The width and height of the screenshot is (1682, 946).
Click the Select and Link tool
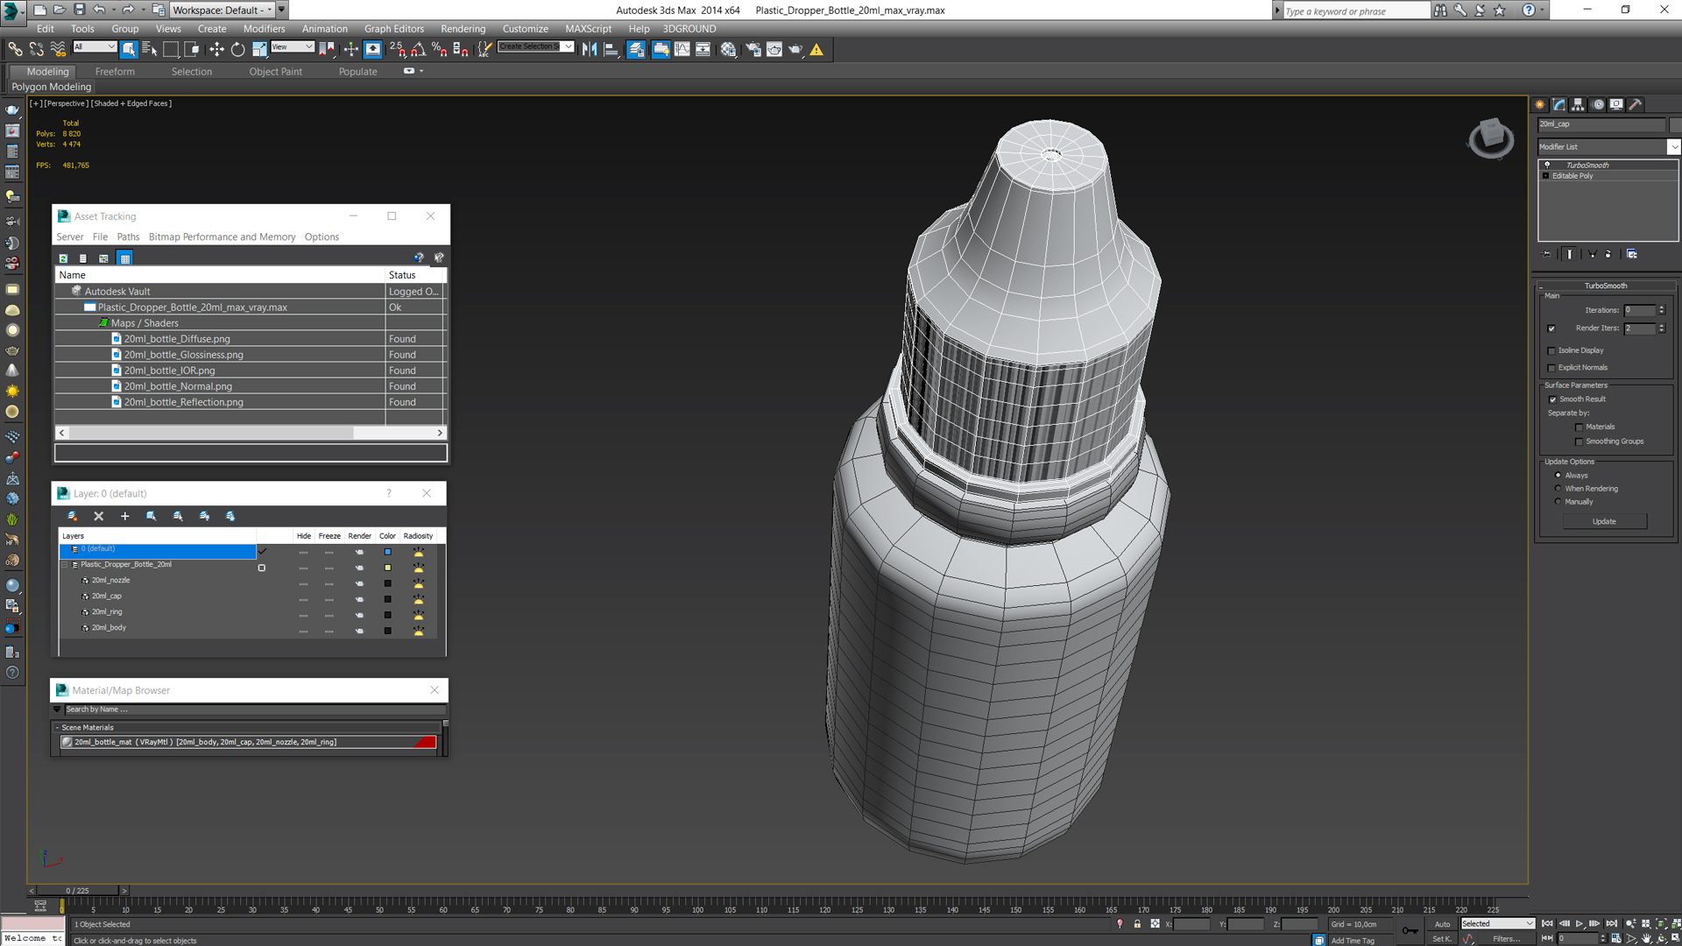click(x=15, y=50)
